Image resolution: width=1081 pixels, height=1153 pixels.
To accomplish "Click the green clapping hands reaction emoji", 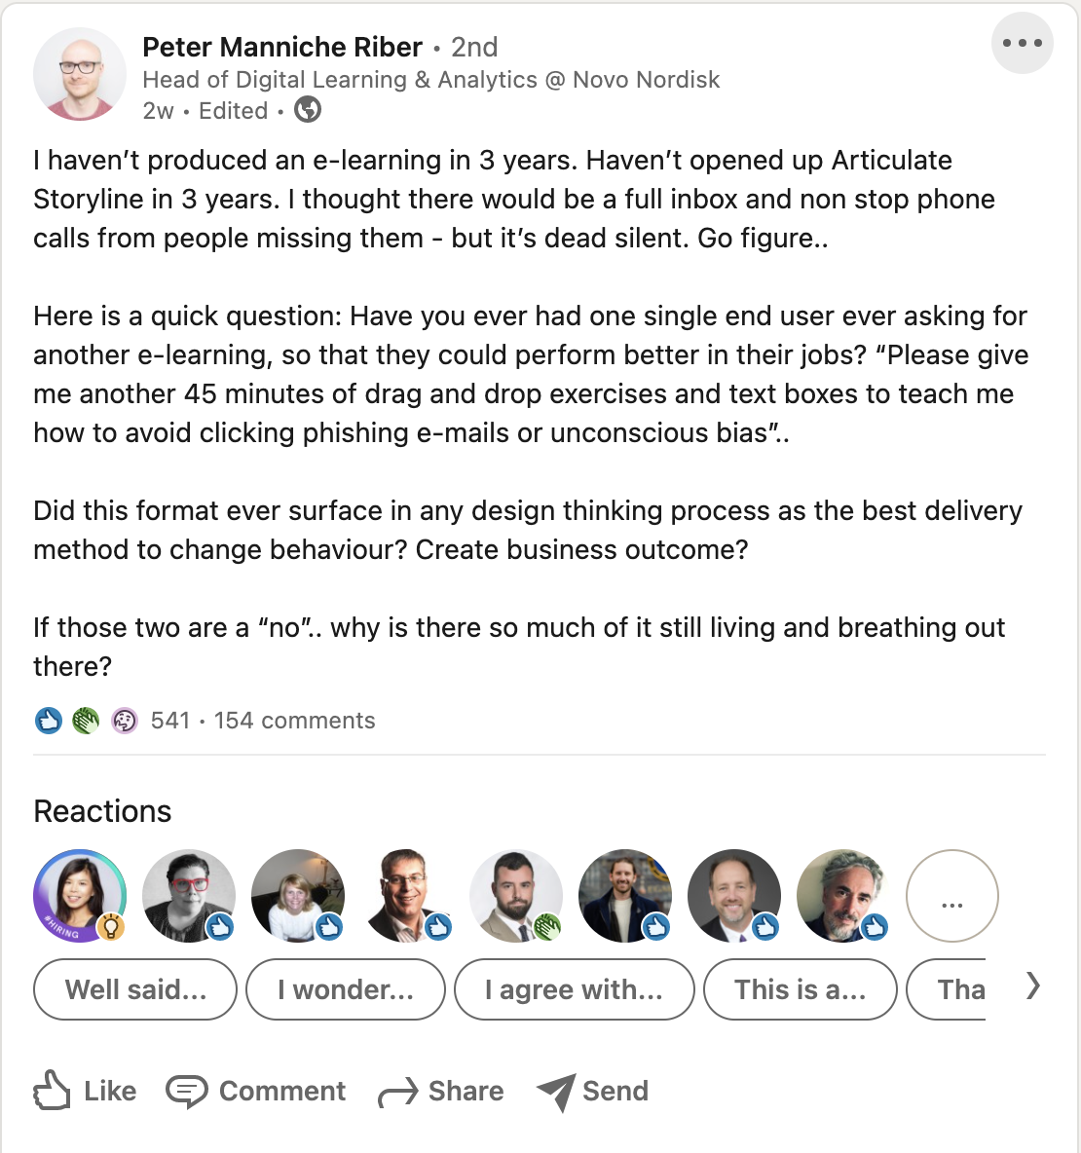I will point(86,721).
